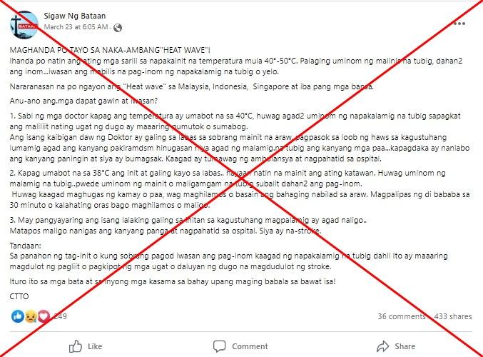Click the sad face reaction icon
Viewport: 483px width, 357px height.
[31, 316]
